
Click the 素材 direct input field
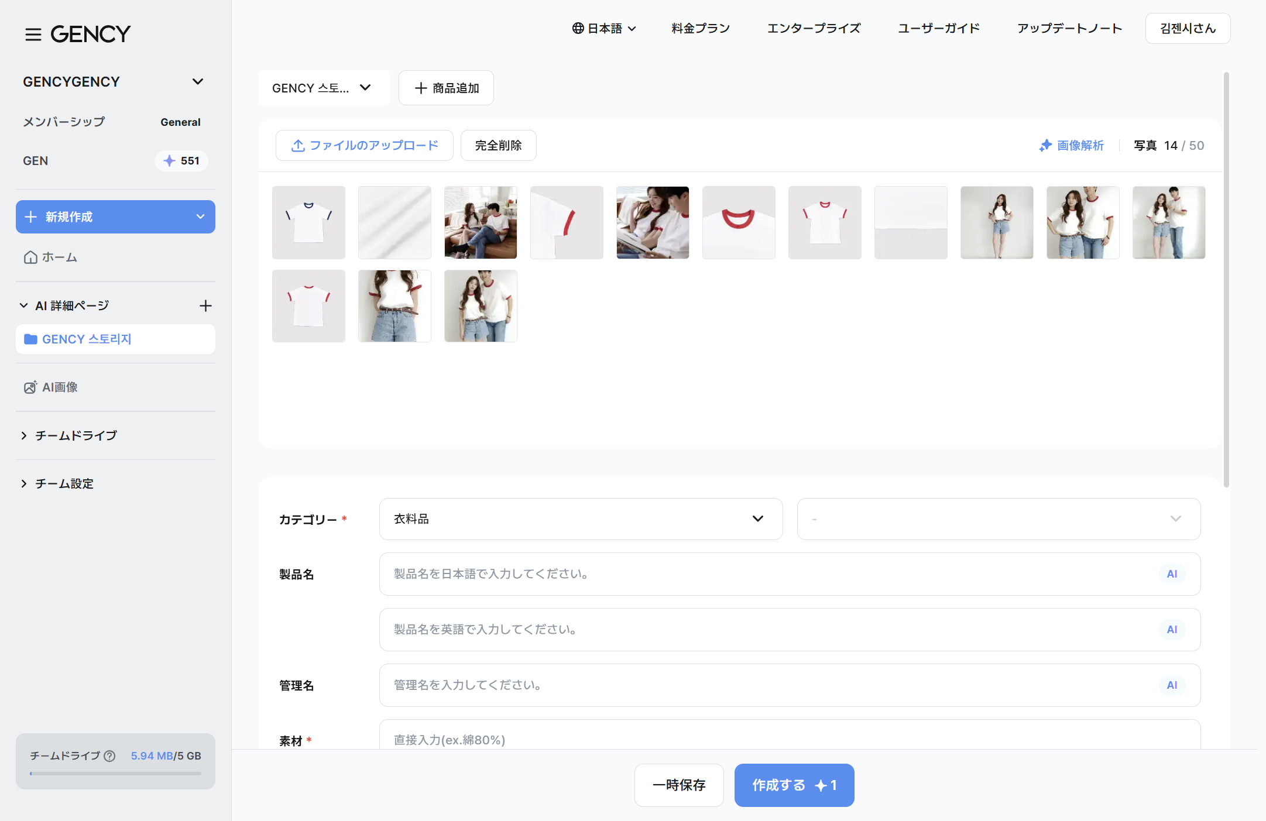790,735
